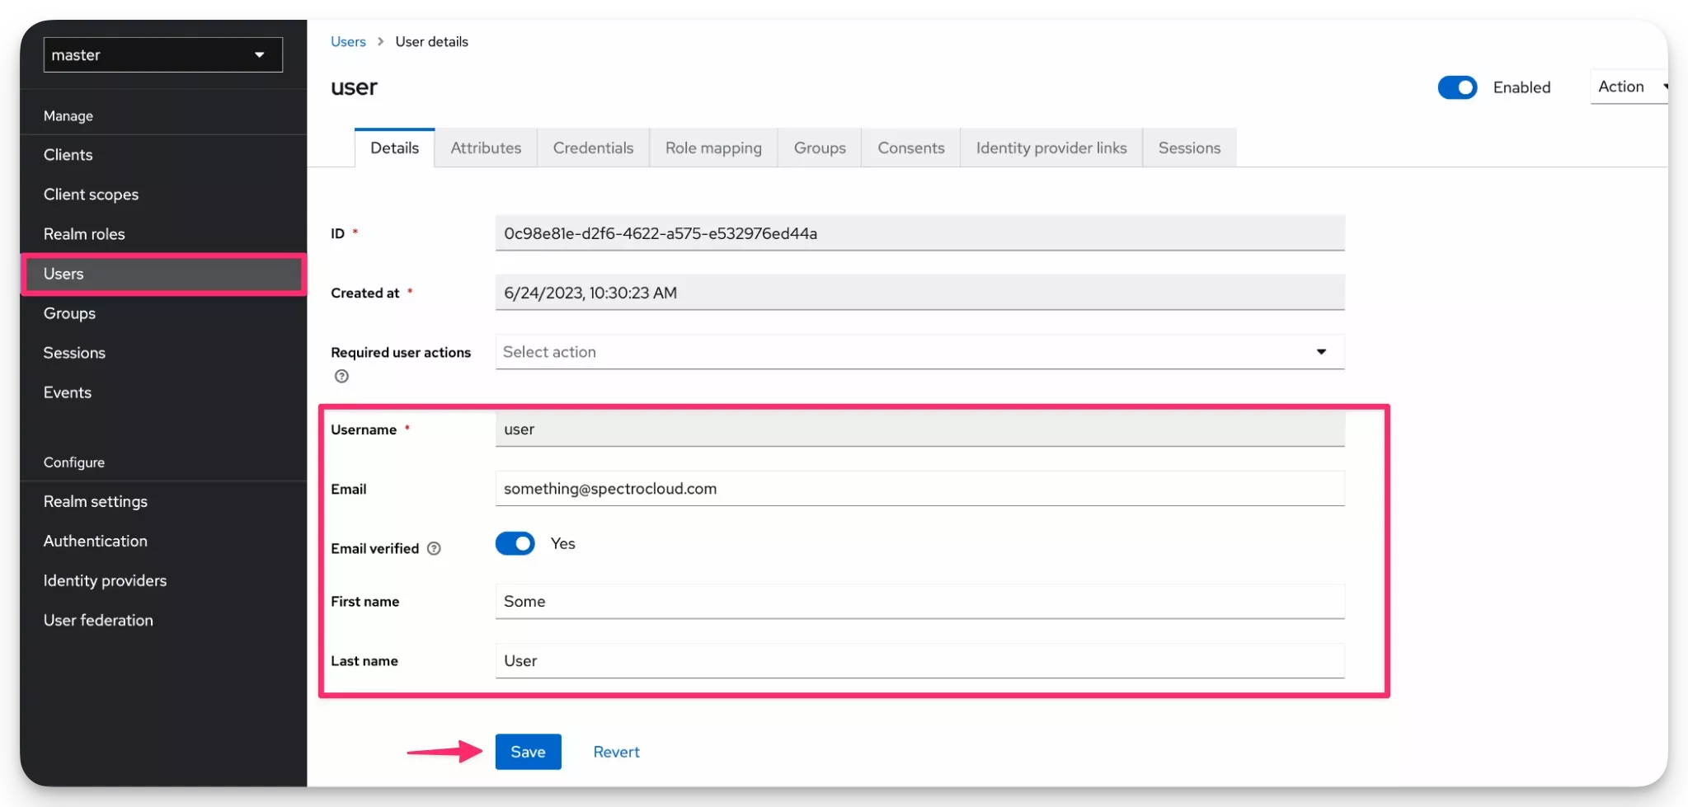Click the Save button
This screenshot has height=807, width=1688.
528,751
